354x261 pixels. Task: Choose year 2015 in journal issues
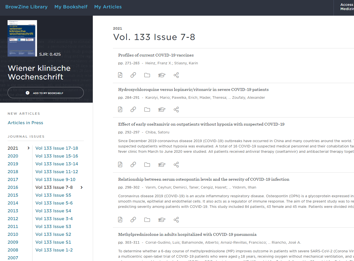click(13, 195)
